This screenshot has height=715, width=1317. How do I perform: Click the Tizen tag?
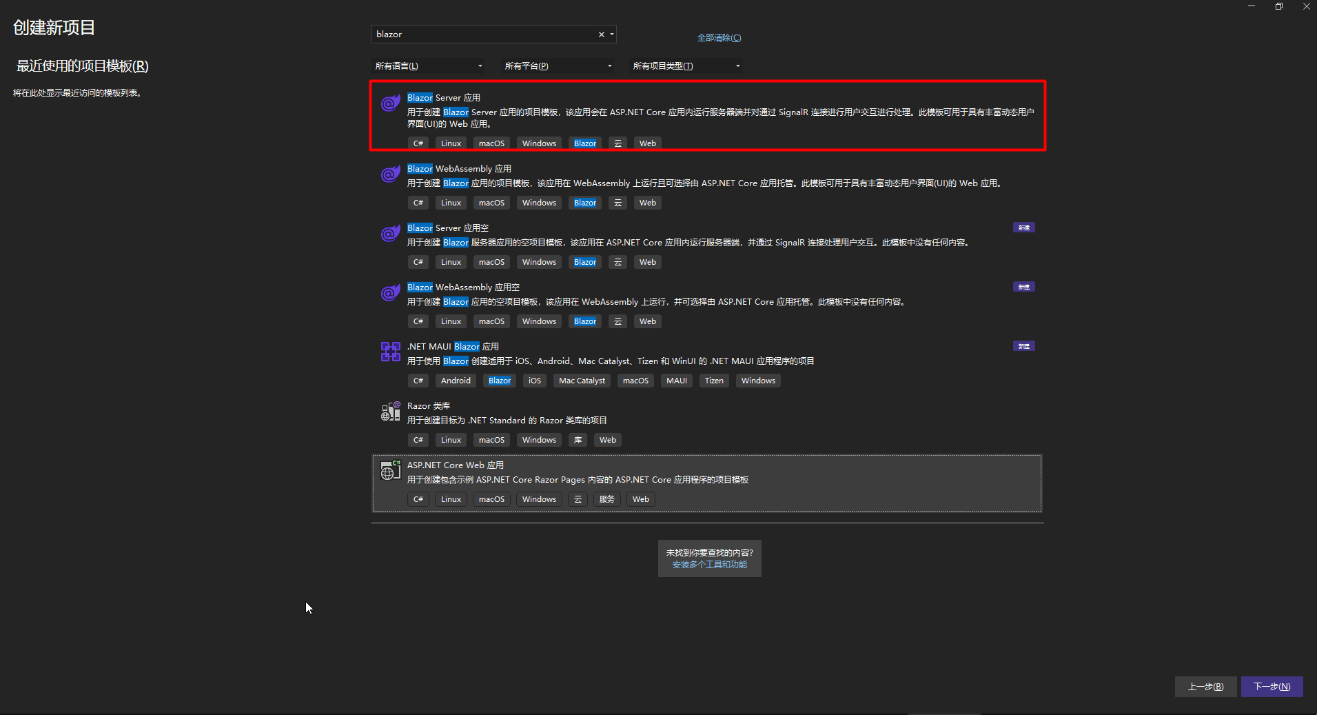click(x=714, y=381)
